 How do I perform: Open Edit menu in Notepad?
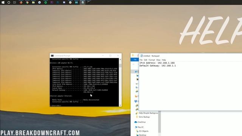(x=145, y=60)
